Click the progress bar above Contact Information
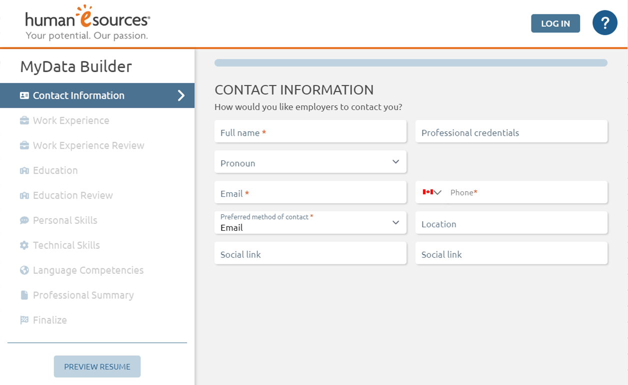The image size is (628, 385). (410, 63)
